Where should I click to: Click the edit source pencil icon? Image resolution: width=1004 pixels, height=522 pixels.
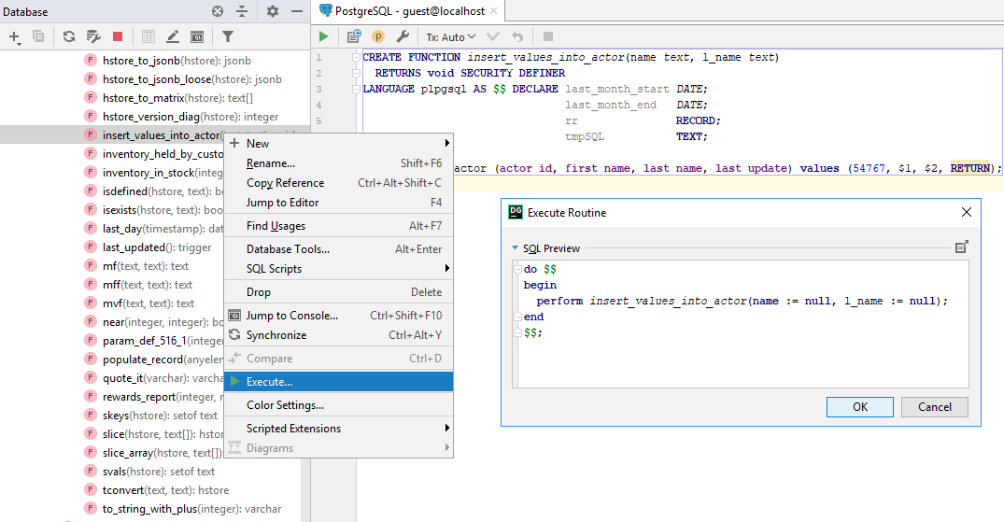tap(173, 36)
